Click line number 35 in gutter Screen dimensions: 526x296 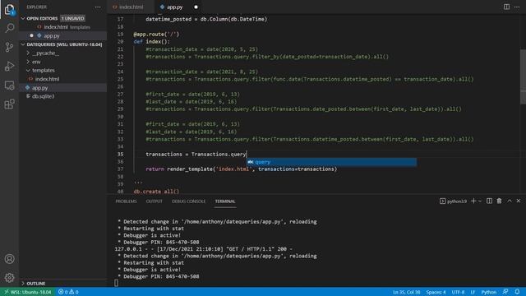click(120, 155)
